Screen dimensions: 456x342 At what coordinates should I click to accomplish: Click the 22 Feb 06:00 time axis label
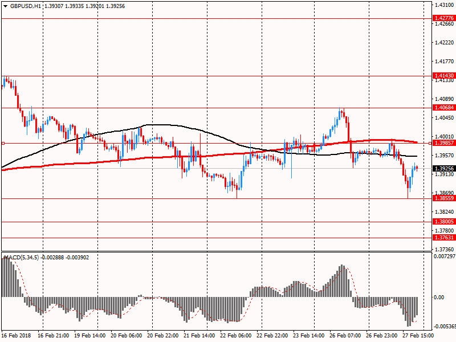(235, 336)
